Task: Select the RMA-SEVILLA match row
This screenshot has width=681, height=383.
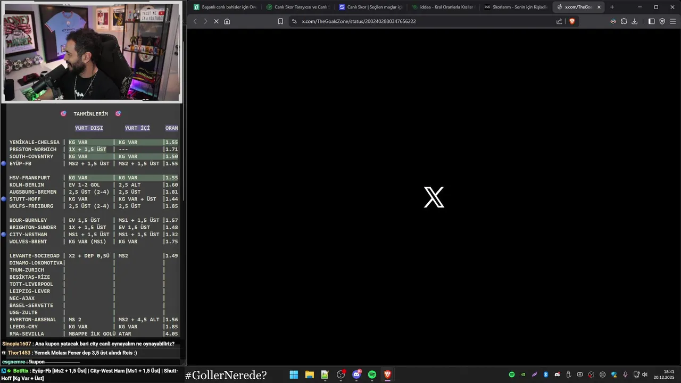Action: click(x=94, y=334)
